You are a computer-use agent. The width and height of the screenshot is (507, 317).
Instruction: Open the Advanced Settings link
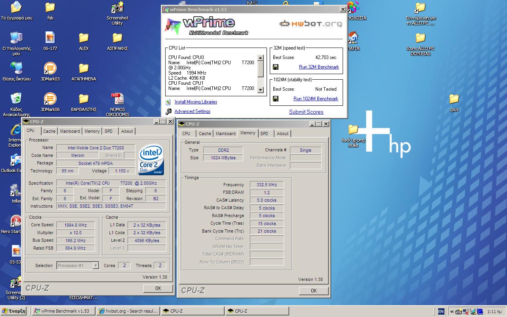193,111
